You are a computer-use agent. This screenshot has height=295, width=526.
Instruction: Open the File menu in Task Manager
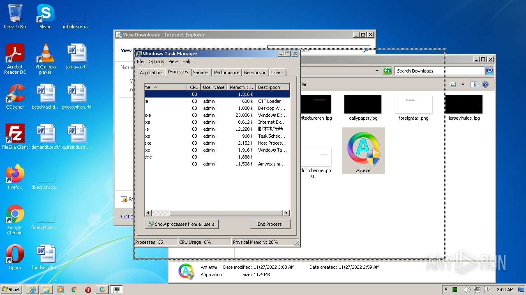tap(140, 61)
